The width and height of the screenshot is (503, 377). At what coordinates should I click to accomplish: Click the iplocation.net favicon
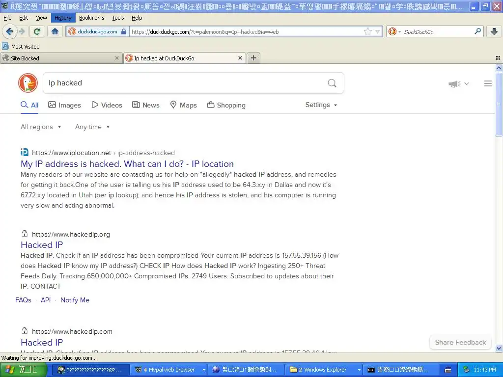[x=25, y=152]
